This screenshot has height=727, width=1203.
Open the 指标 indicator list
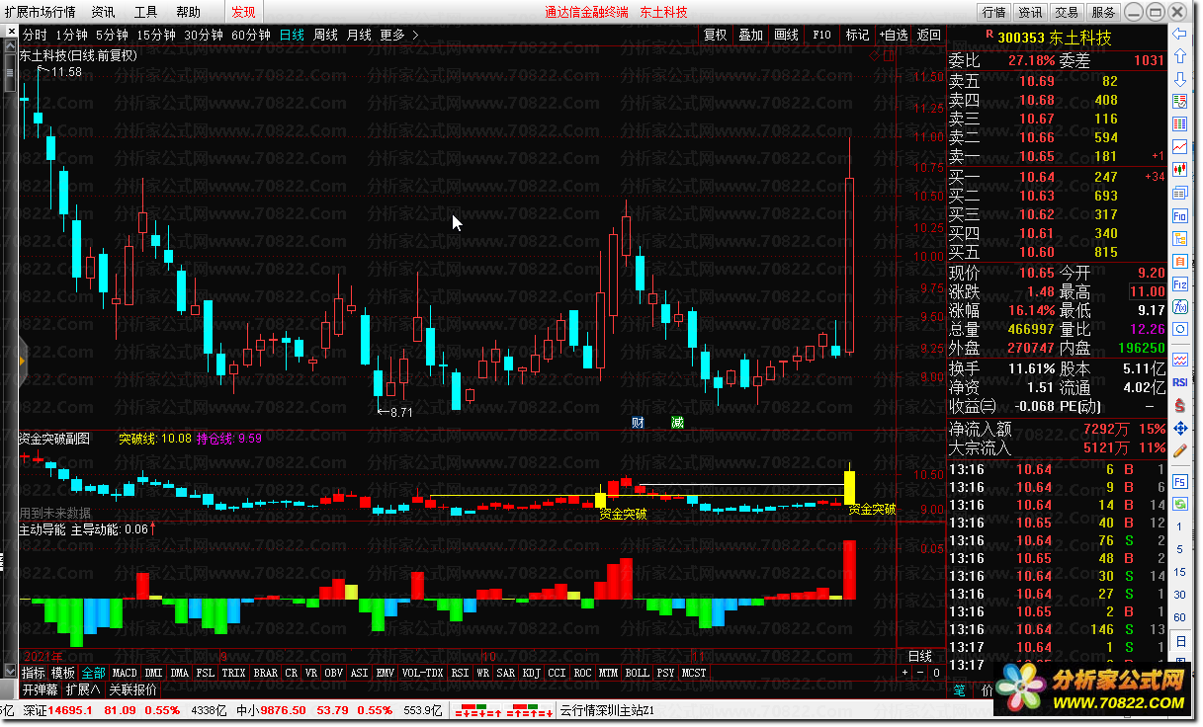pos(34,673)
